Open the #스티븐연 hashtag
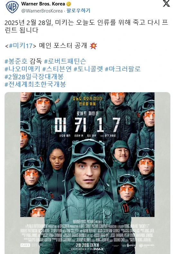 (57, 69)
